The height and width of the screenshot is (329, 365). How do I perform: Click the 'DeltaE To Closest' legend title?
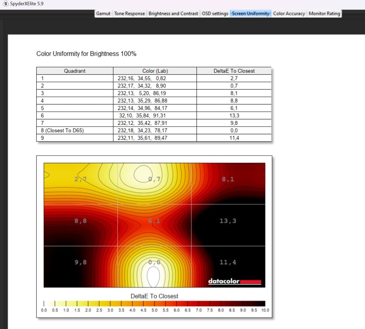[x=155, y=296]
